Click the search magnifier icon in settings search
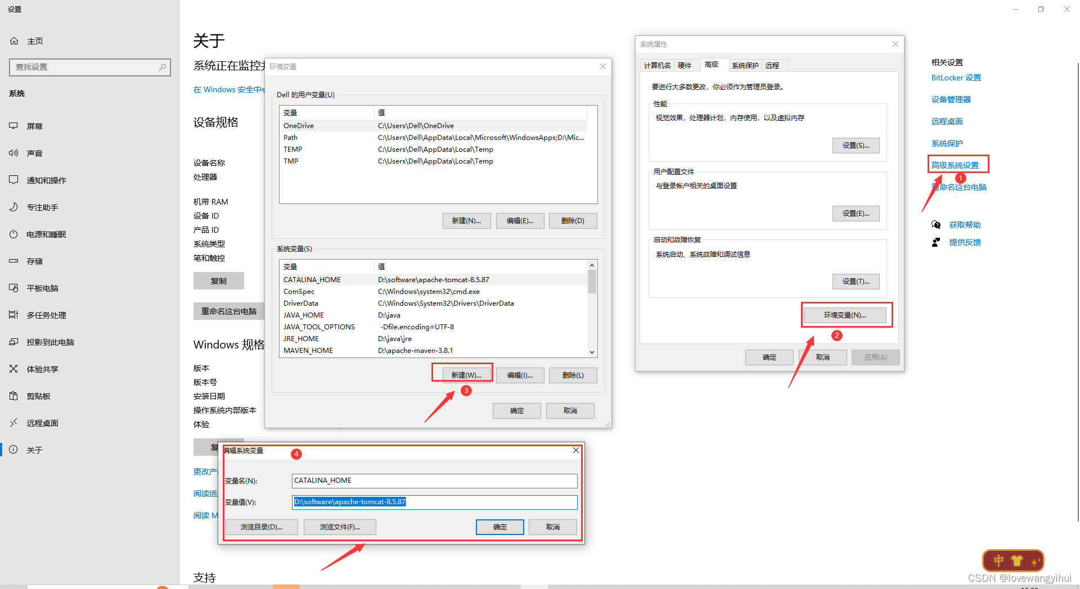The image size is (1080, 589). pos(163,67)
